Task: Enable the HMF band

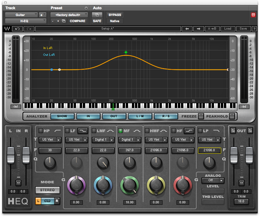Action: click(x=147, y=130)
